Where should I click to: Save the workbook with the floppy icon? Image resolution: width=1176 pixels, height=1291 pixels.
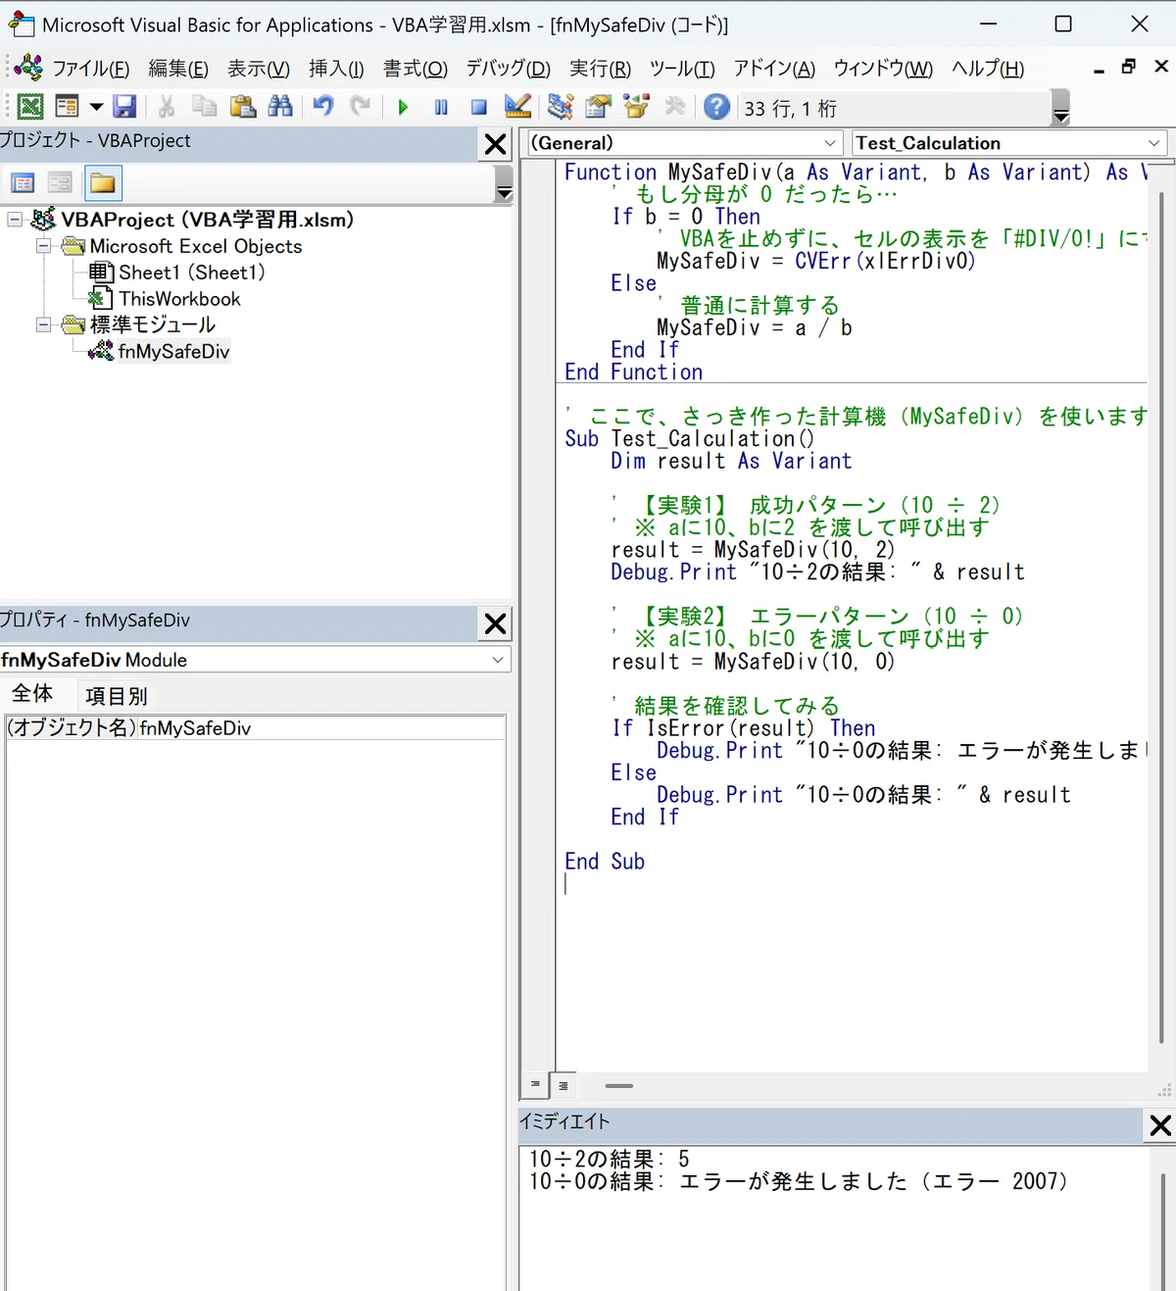click(124, 107)
